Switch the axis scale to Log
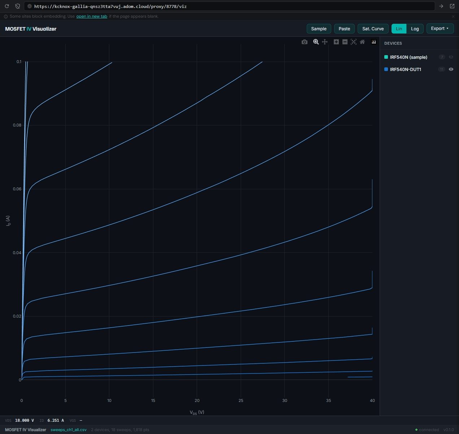Image resolution: width=459 pixels, height=434 pixels. point(415,29)
